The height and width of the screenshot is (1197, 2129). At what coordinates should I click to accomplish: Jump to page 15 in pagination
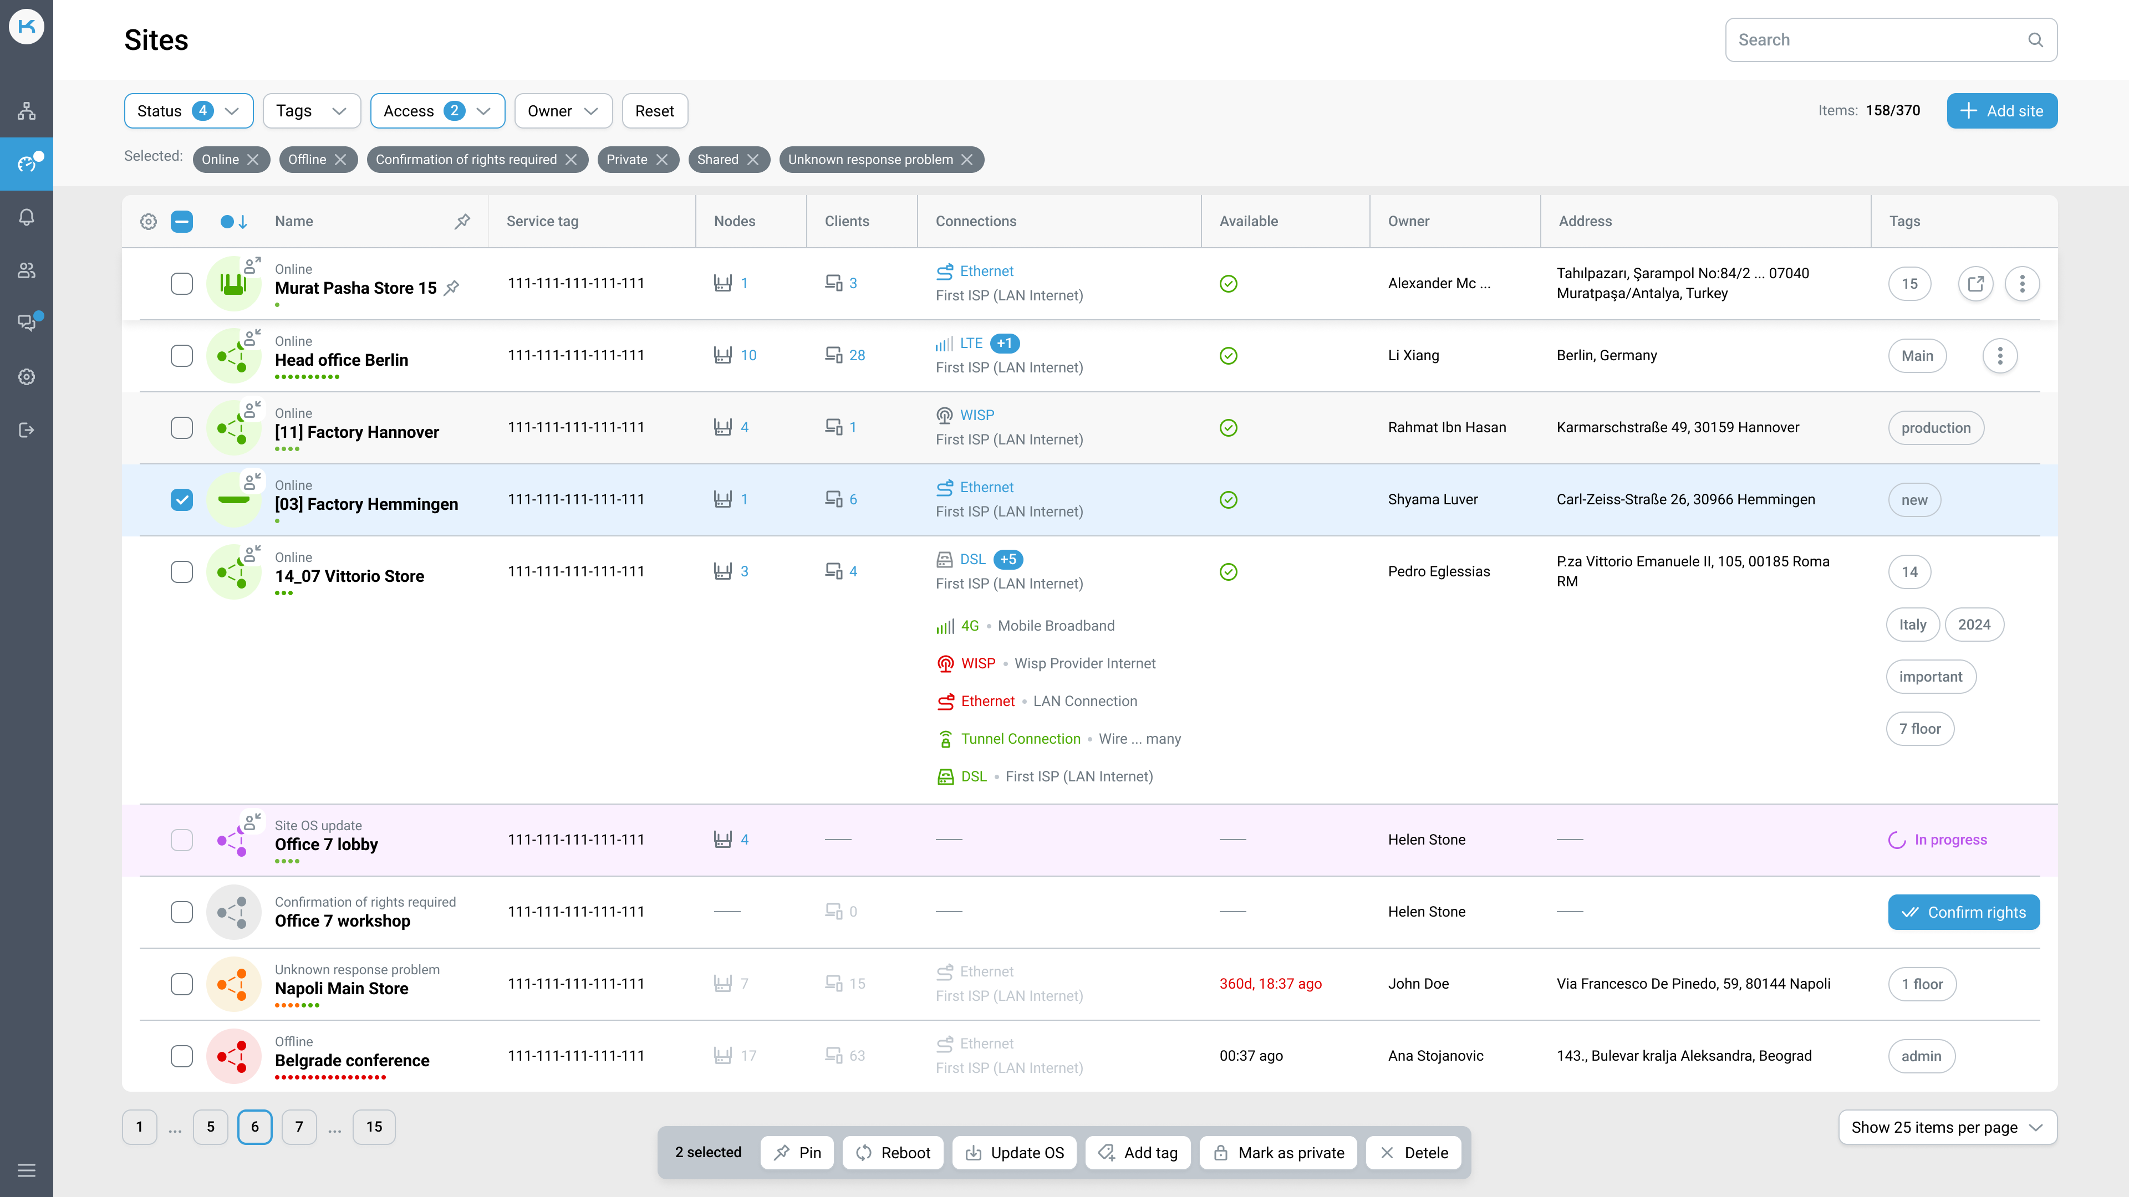(374, 1127)
